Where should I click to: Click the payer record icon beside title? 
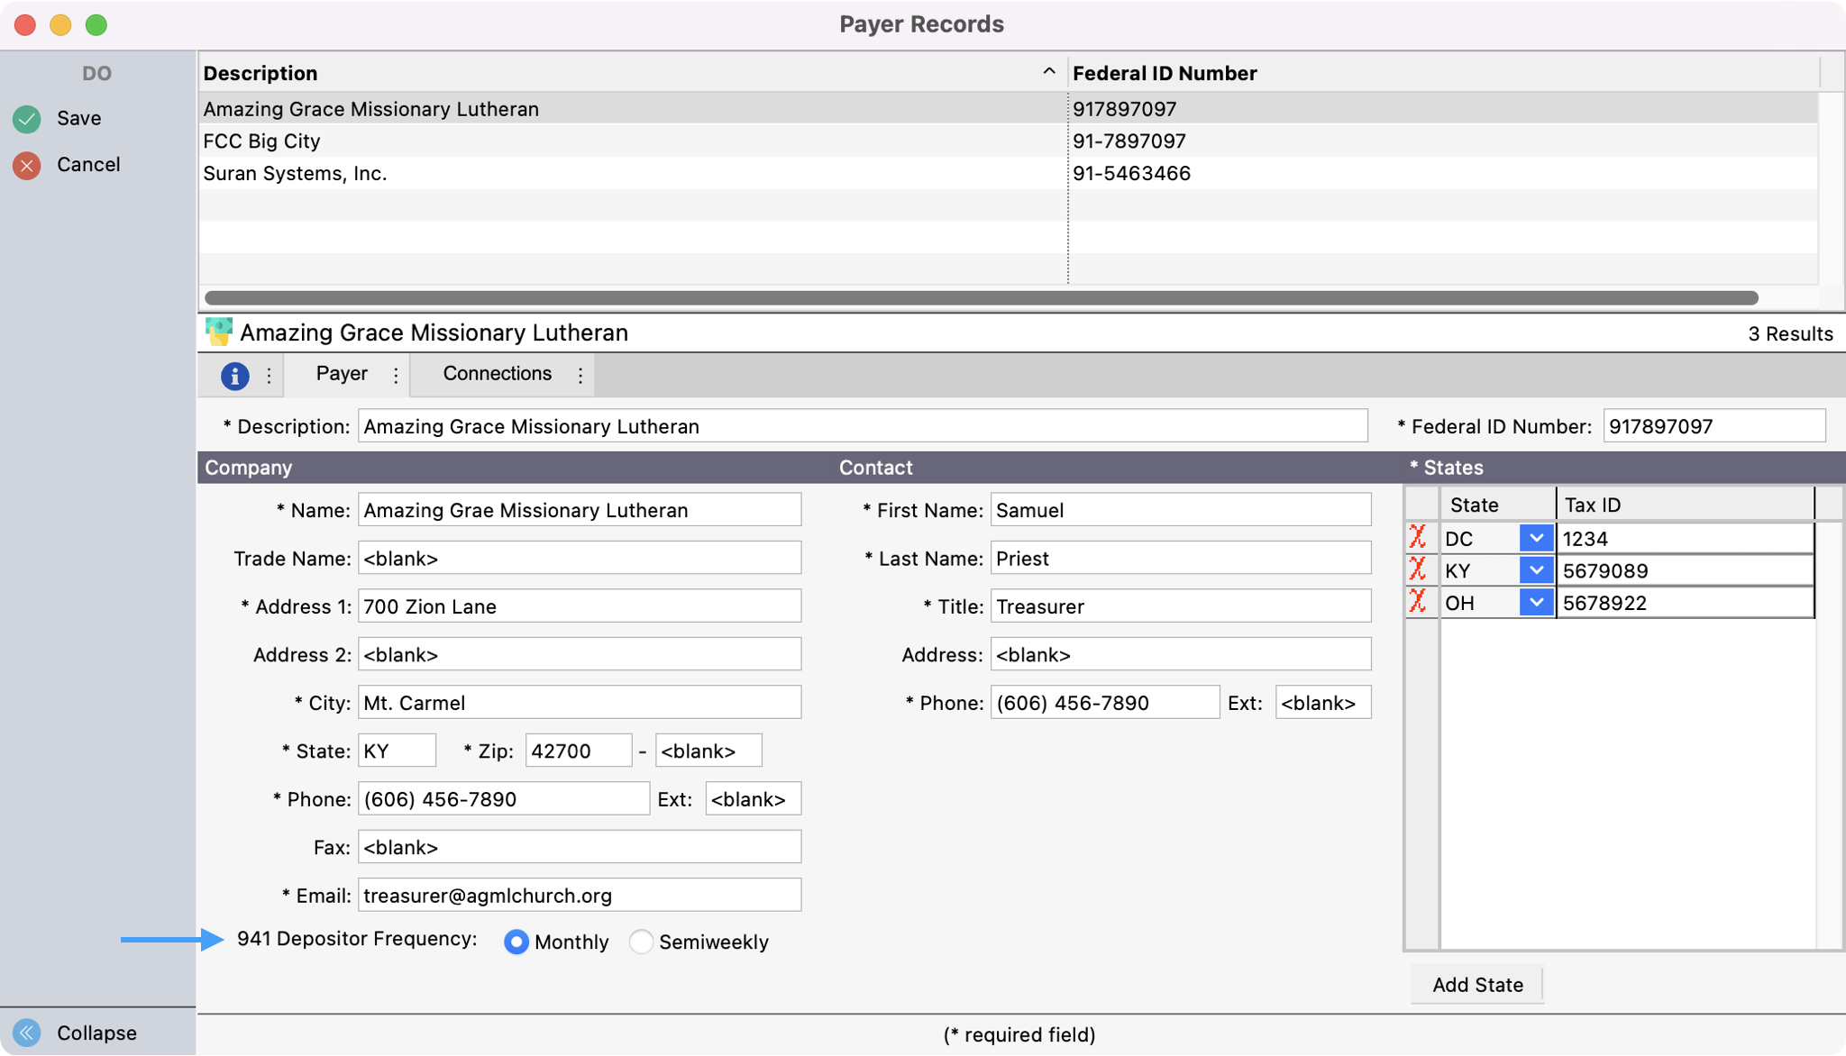[x=218, y=332]
